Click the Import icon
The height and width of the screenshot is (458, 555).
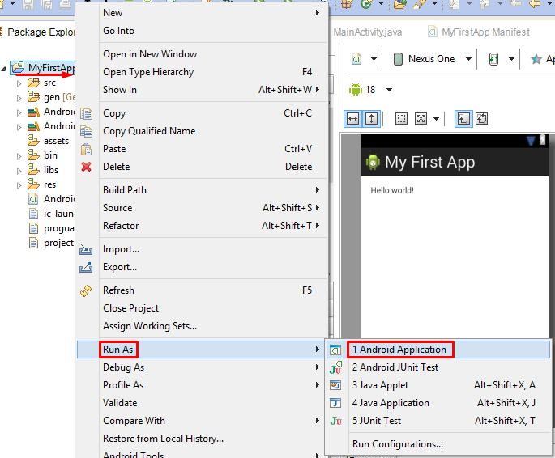coord(86,250)
